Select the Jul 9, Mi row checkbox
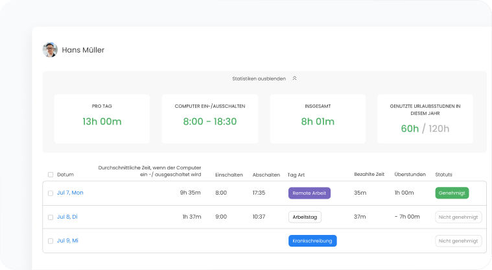 [51, 241]
